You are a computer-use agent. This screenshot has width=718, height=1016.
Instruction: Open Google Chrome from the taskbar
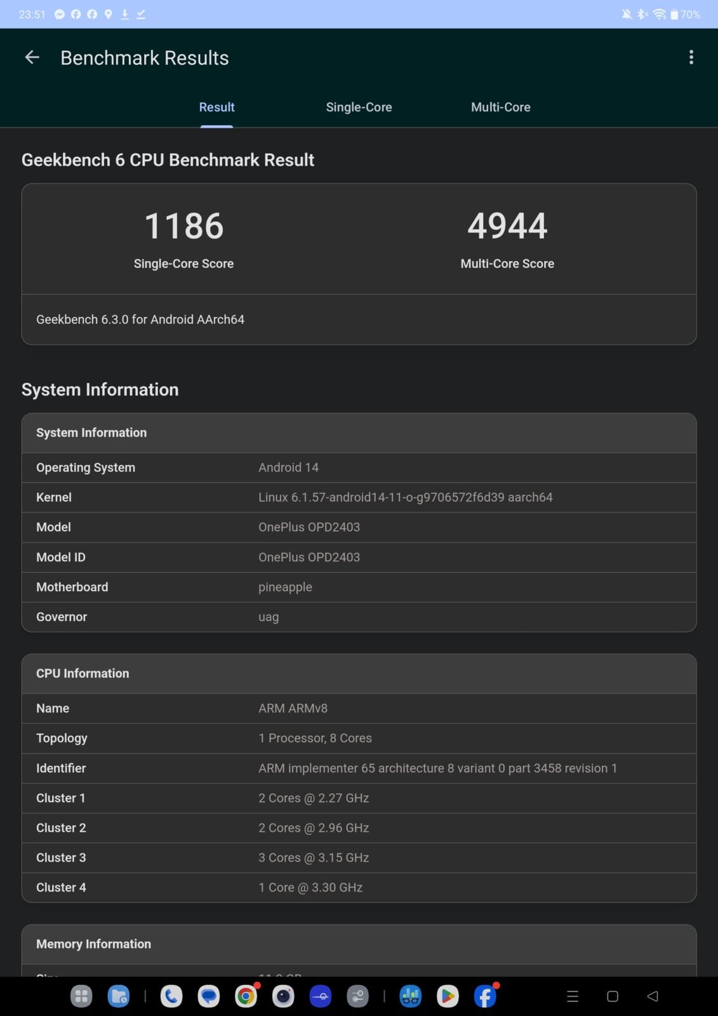tap(246, 996)
